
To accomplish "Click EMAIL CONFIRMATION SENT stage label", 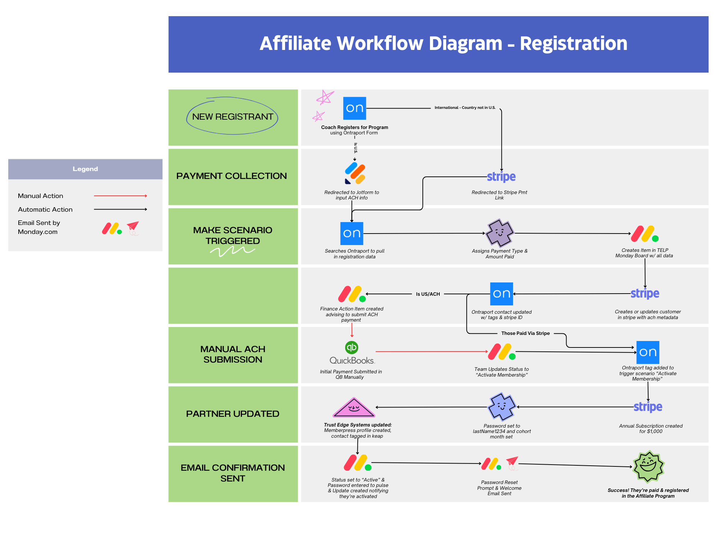I will pos(233,473).
